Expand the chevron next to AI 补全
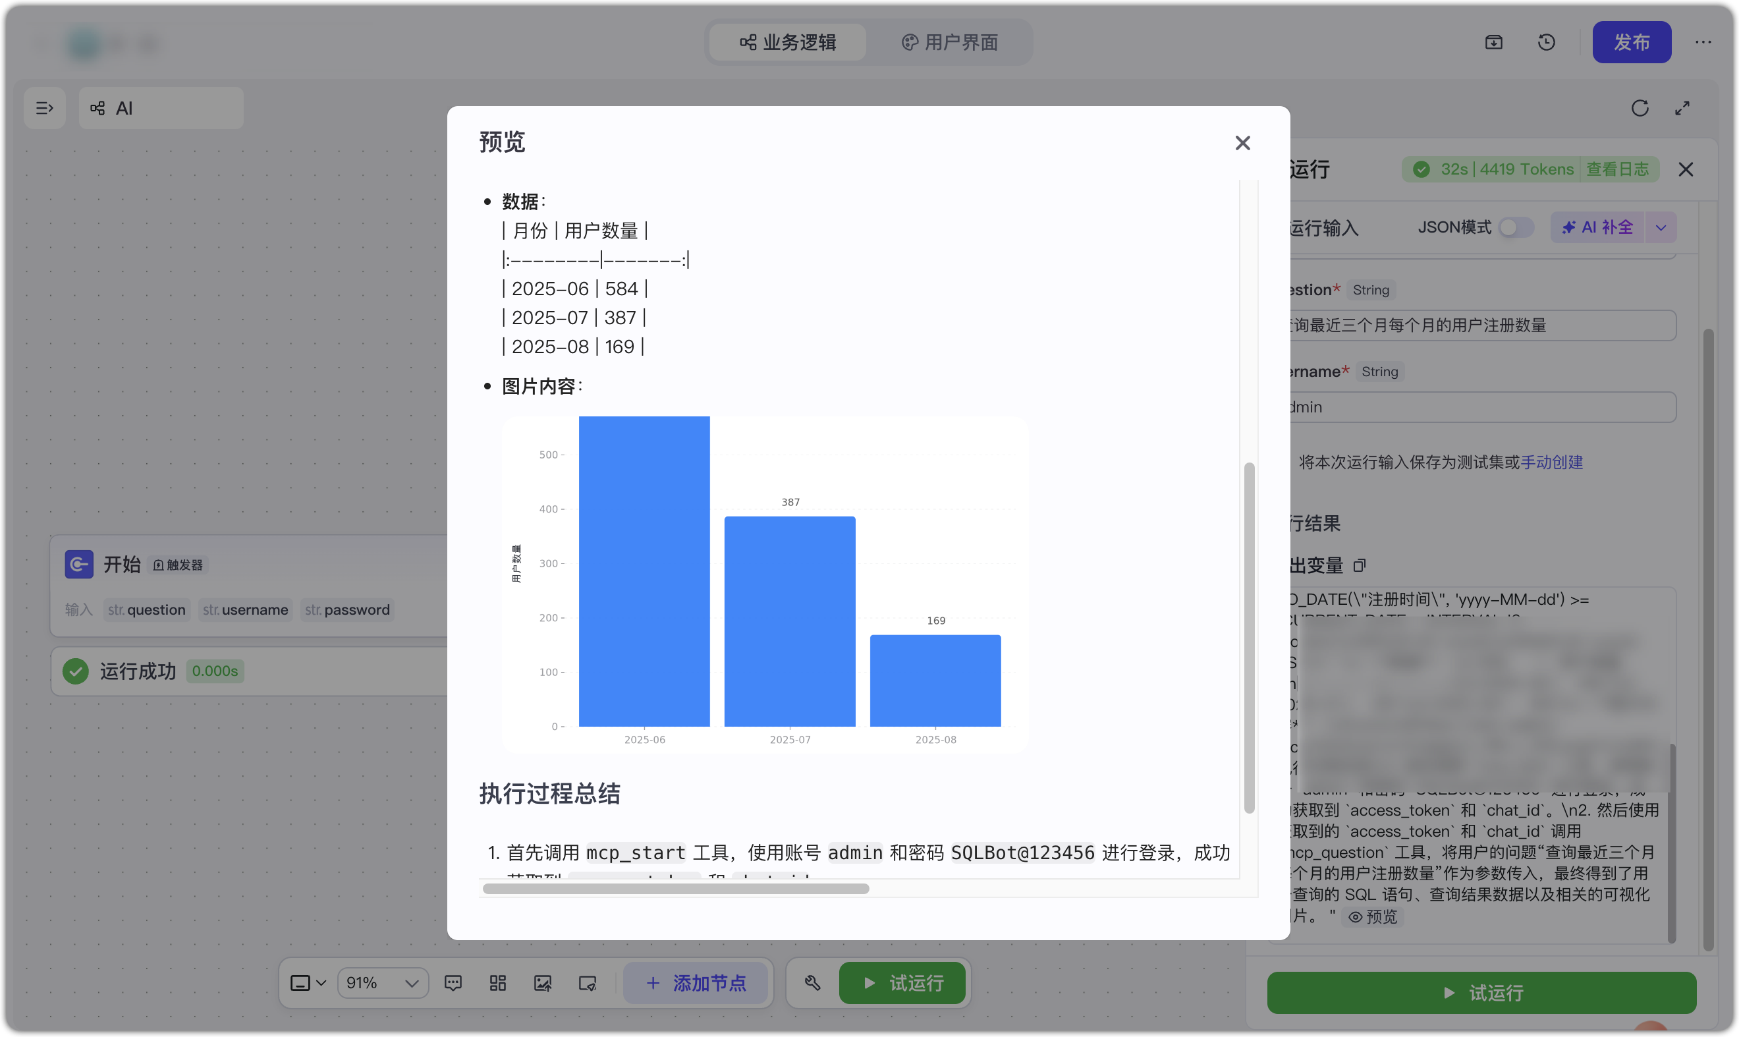Viewport: 1739px width, 1037px height. coord(1661,227)
